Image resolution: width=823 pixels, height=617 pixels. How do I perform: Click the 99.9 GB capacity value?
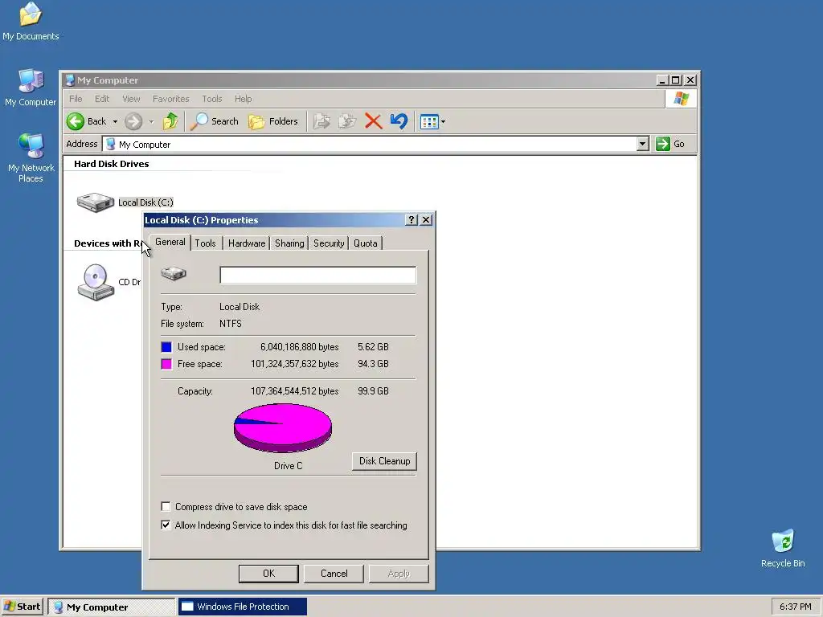373,391
